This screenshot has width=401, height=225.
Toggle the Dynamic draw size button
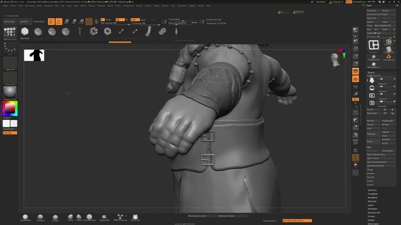194,22
